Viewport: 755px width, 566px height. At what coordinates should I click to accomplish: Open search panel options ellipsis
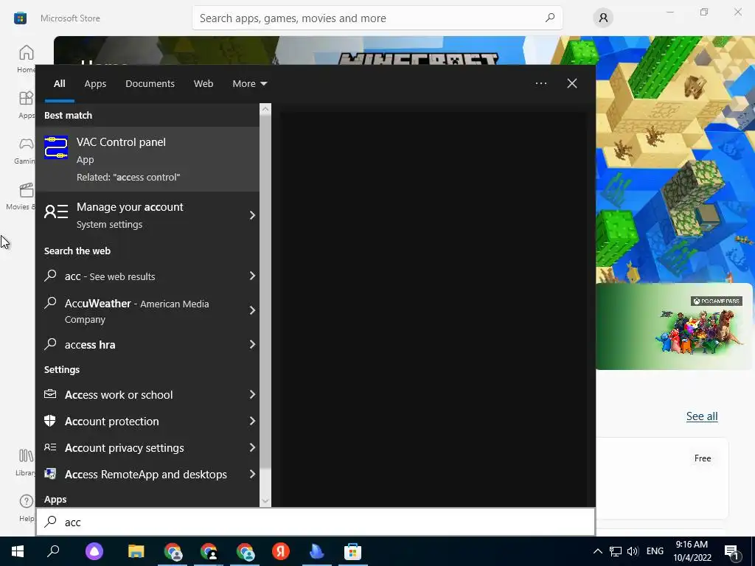[x=541, y=83]
